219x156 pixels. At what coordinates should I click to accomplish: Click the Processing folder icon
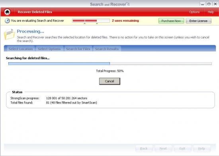tap(10, 34)
